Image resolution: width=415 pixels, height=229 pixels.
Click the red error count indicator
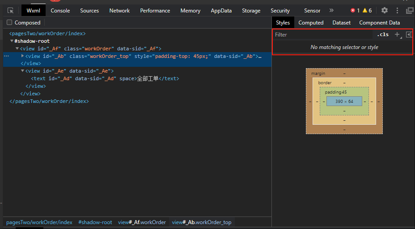click(x=355, y=11)
